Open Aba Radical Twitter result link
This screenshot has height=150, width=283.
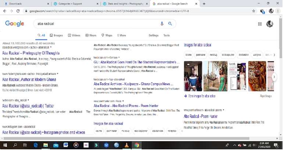coord(28,106)
